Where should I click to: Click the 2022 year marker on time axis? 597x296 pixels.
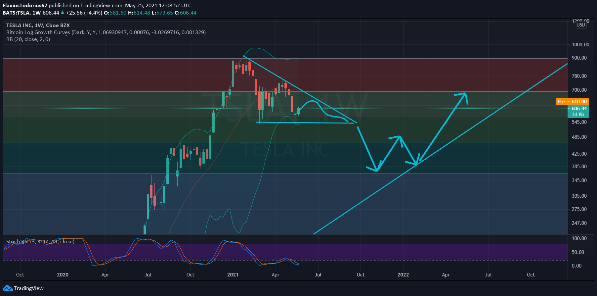click(403, 275)
